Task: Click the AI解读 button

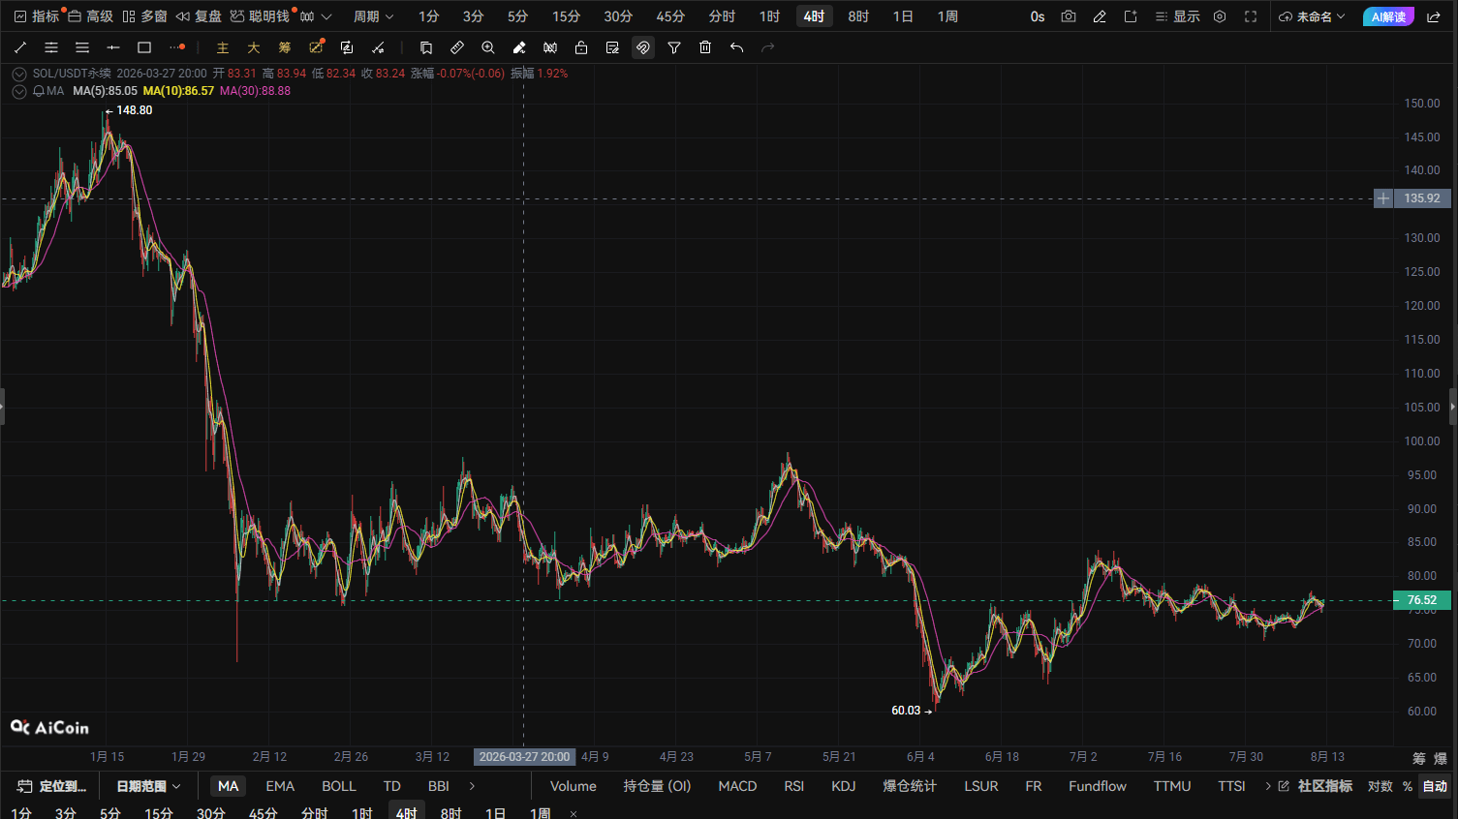Action: tap(1388, 16)
